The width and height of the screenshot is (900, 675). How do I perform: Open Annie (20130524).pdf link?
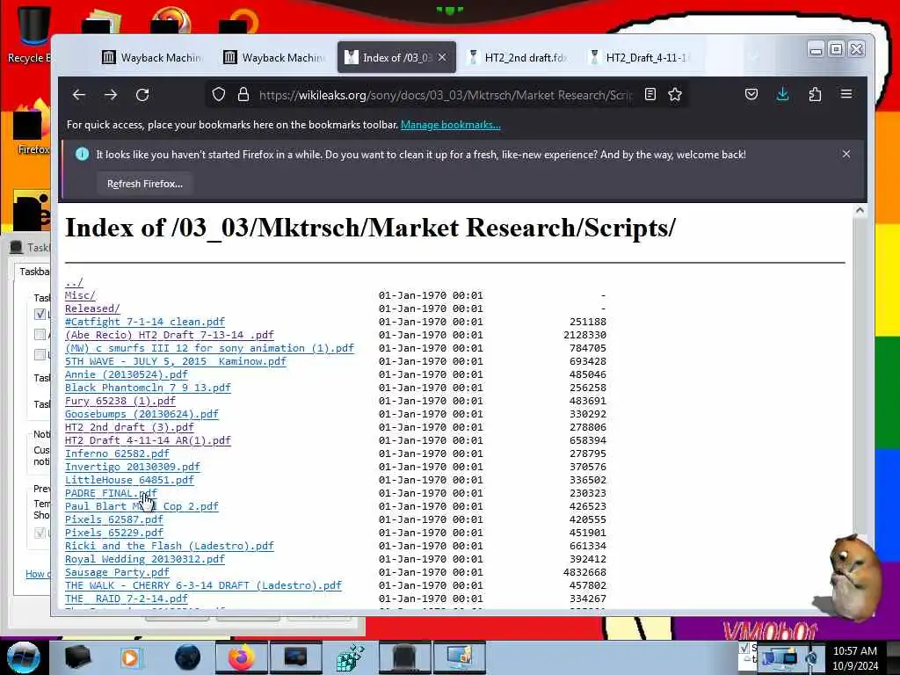127,374
